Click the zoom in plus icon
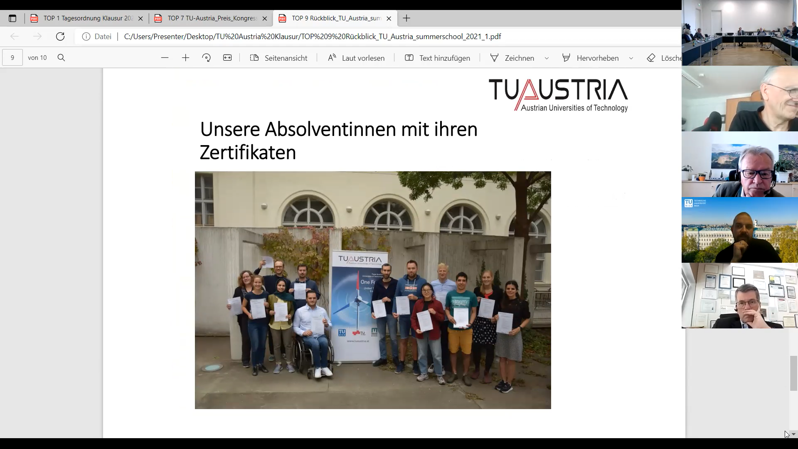This screenshot has height=449, width=798. (x=185, y=58)
